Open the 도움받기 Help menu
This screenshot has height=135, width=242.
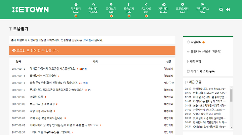click(129, 9)
